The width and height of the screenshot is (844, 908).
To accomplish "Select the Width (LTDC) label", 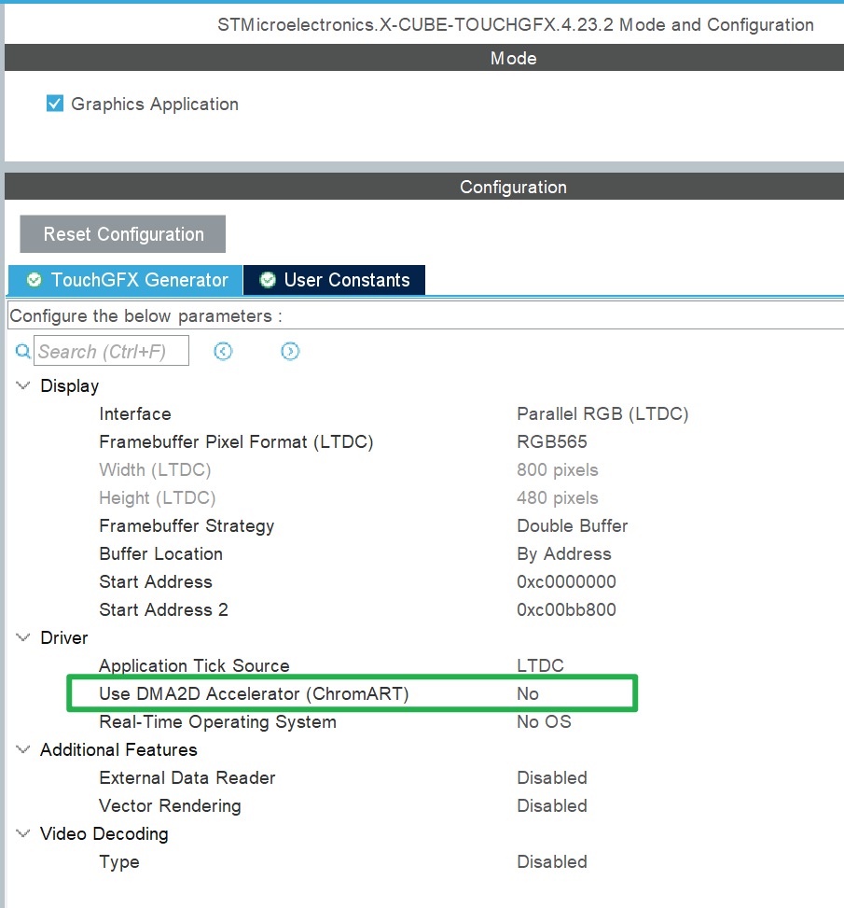I will click(x=155, y=469).
